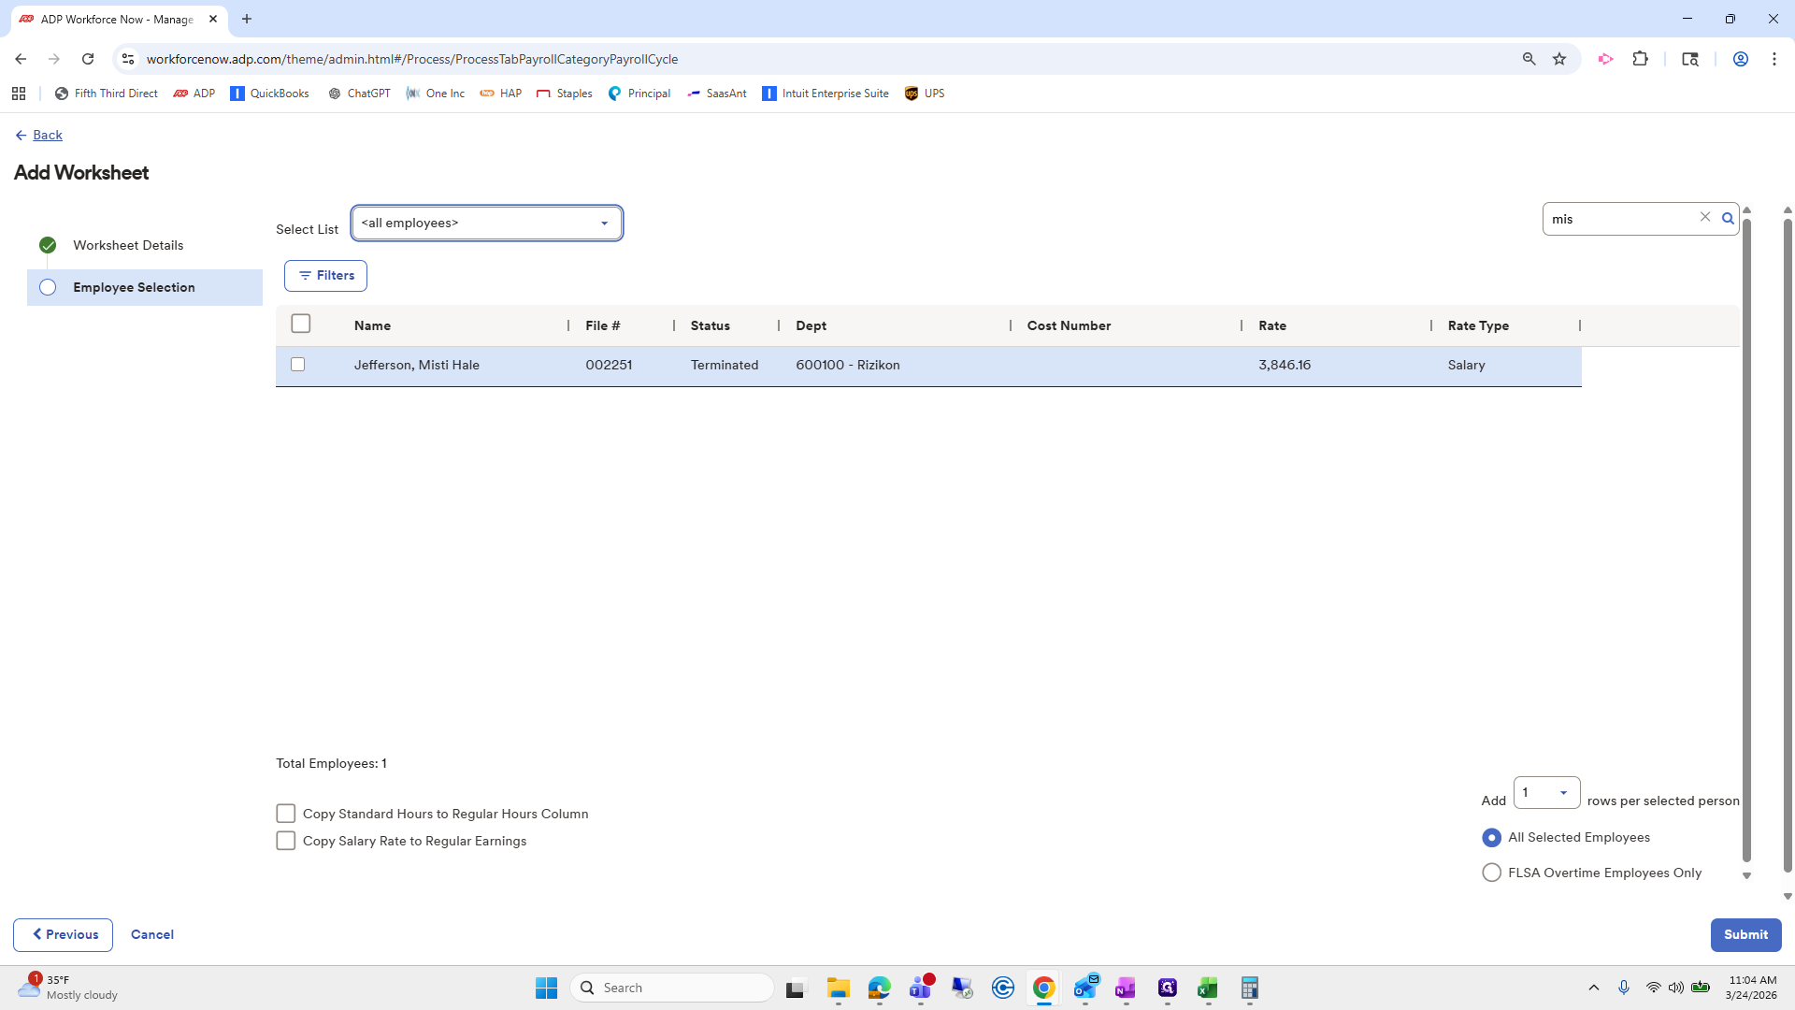This screenshot has width=1795, height=1010.
Task: Enable Copy Standard Hours to Regular Hours Column
Action: click(x=286, y=814)
